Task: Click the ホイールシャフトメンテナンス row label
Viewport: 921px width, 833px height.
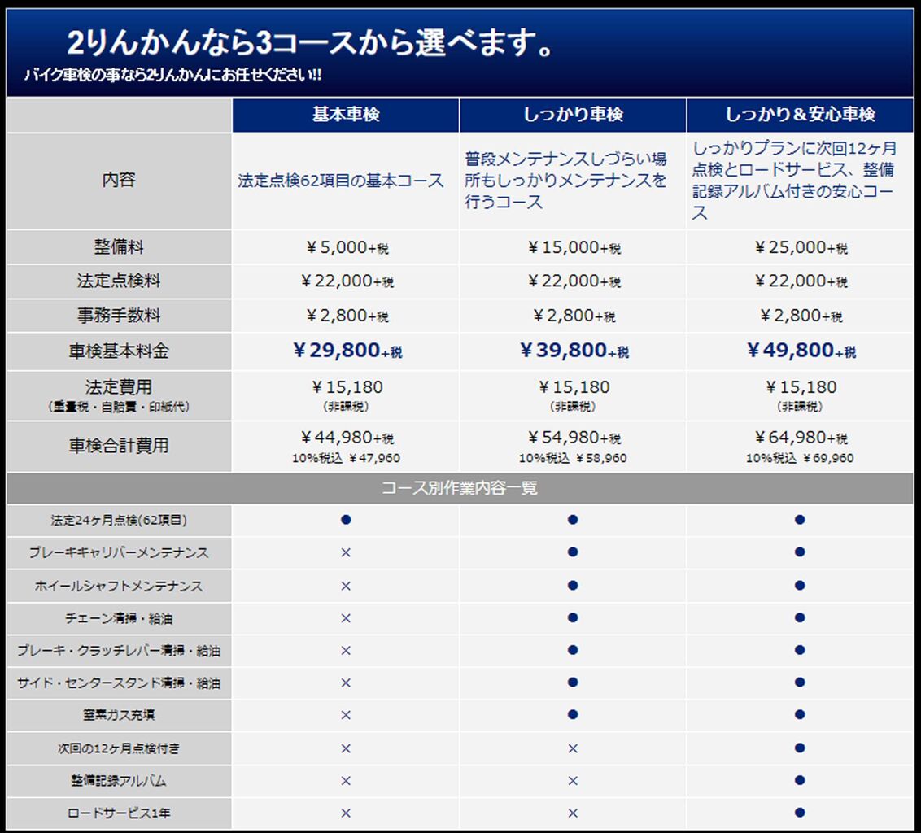Action: click(119, 587)
